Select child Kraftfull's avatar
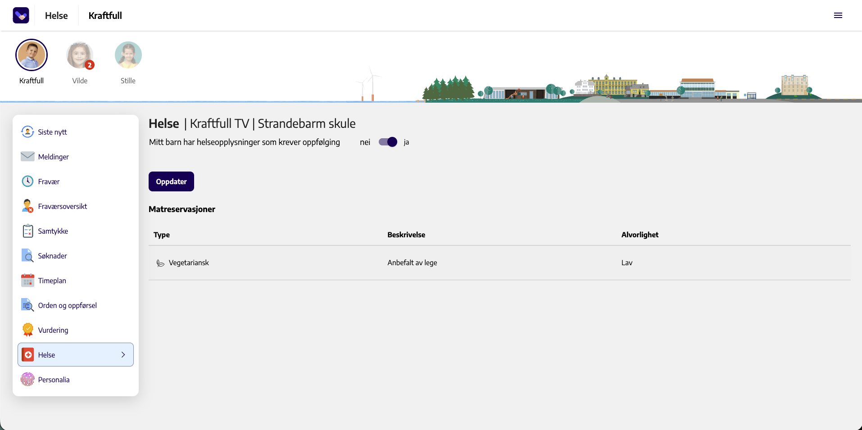The height and width of the screenshot is (430, 862). pos(32,55)
